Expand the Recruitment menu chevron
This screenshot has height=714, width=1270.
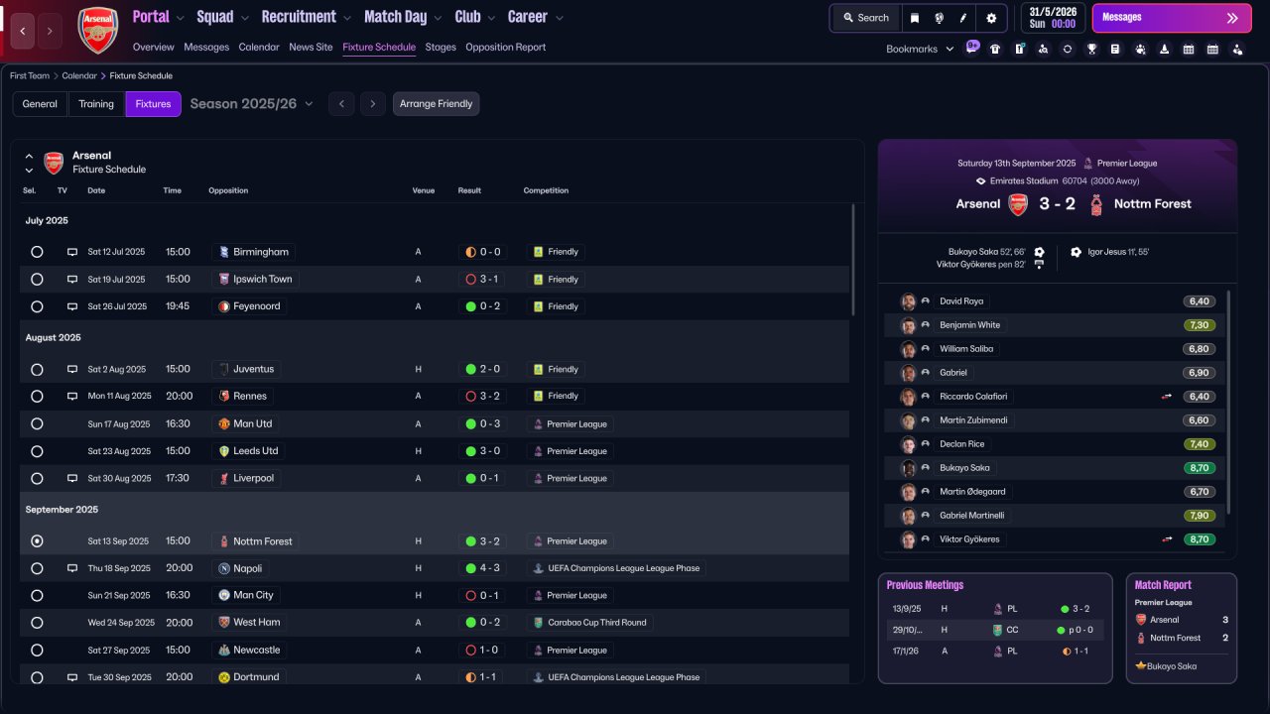(346, 18)
